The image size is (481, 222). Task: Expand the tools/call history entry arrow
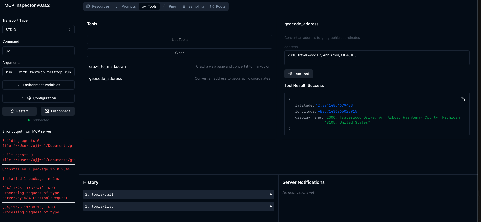pyautogui.click(x=271, y=194)
